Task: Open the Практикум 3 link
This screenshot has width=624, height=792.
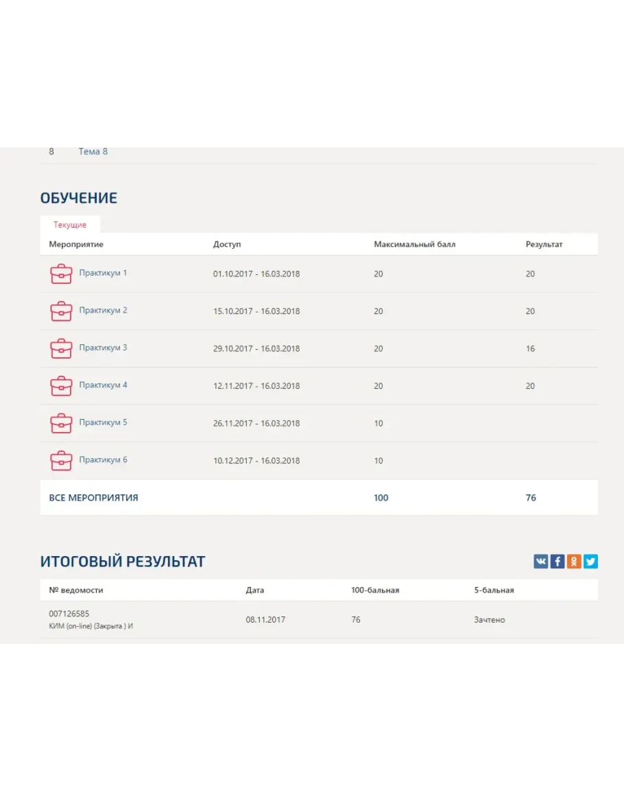Action: (x=103, y=348)
